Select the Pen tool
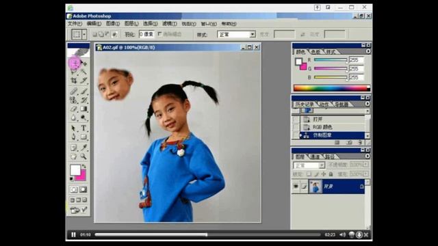The height and width of the screenshot is (246, 438). pos(74,137)
